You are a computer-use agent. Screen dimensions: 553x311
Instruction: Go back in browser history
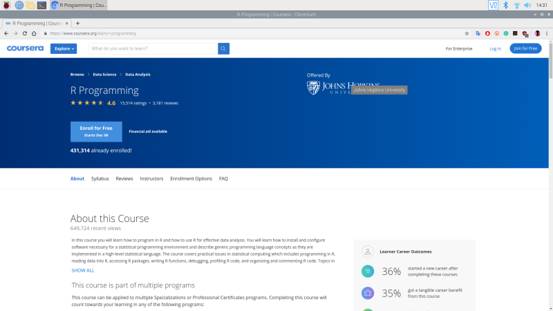(6, 33)
